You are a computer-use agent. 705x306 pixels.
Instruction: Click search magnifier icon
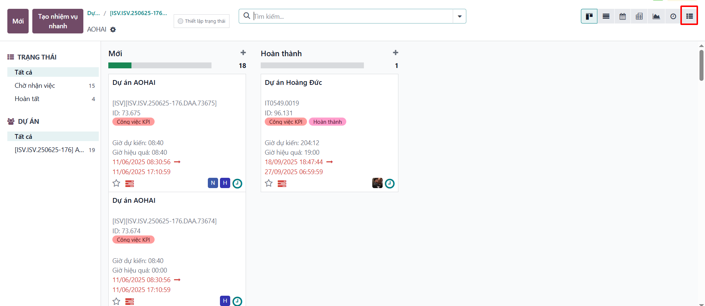(247, 16)
